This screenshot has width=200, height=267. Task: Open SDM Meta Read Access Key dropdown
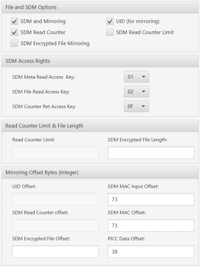point(136,77)
